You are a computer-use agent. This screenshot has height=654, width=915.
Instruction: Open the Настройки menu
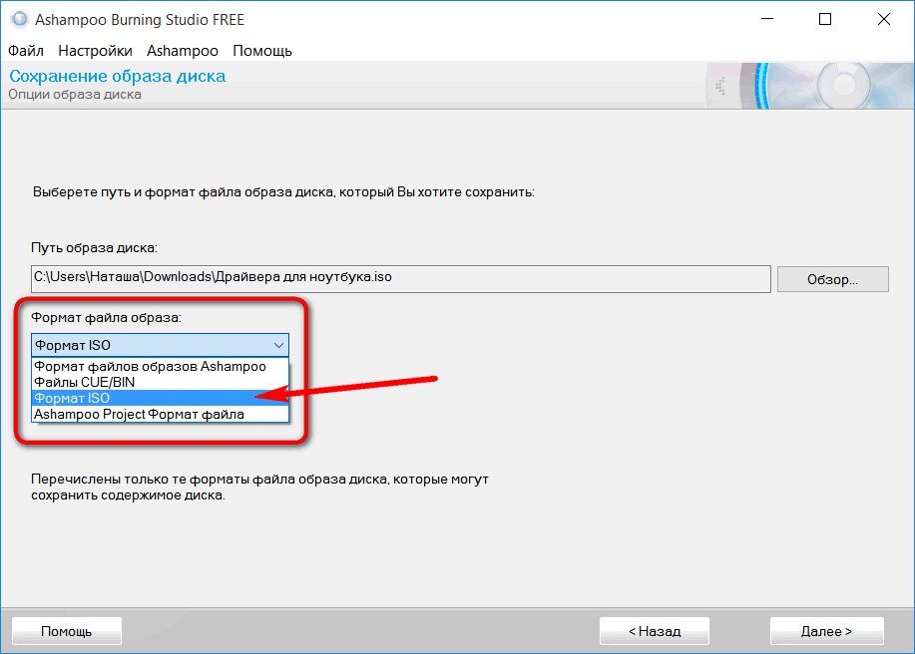[95, 50]
